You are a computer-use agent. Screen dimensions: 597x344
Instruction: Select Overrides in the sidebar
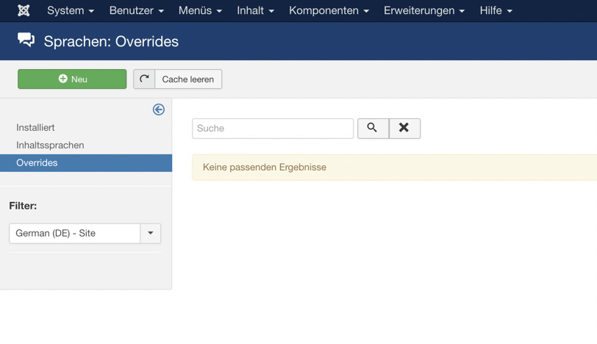(x=37, y=162)
